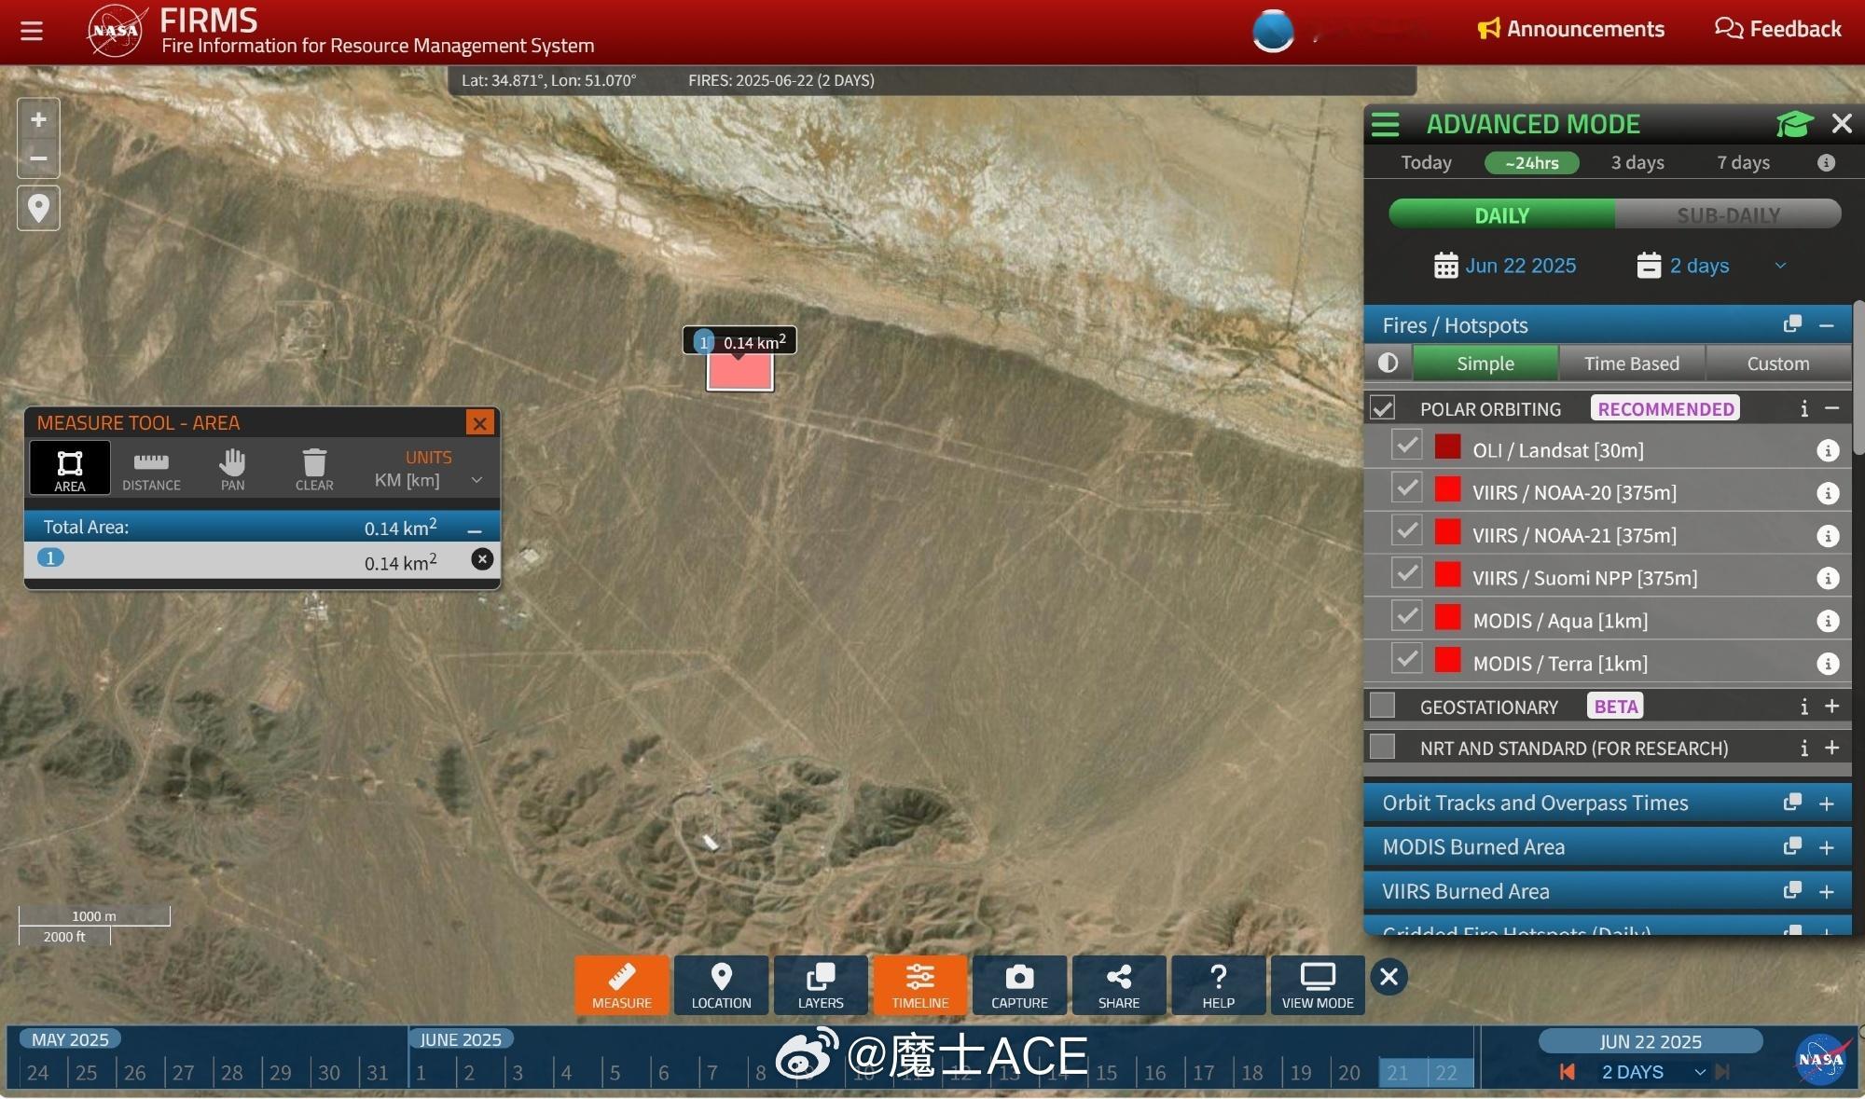Show info for MODIS / Aqua layer
Image resolution: width=1865 pixels, height=1099 pixels.
coord(1828,621)
